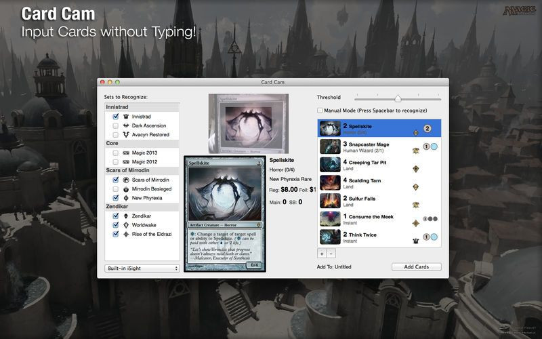
Task: Click the Think Twice mana cost icons
Action: pyautogui.click(x=430, y=237)
